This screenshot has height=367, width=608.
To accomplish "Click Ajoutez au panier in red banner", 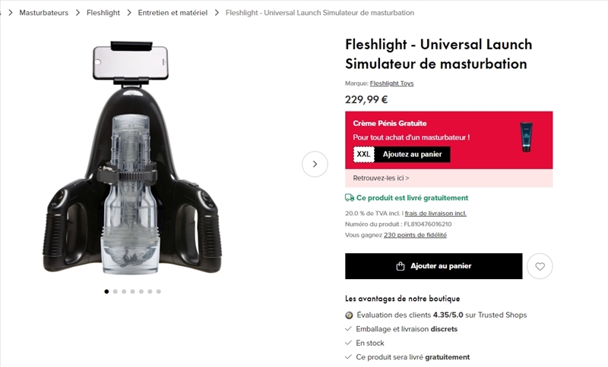I will [x=412, y=154].
